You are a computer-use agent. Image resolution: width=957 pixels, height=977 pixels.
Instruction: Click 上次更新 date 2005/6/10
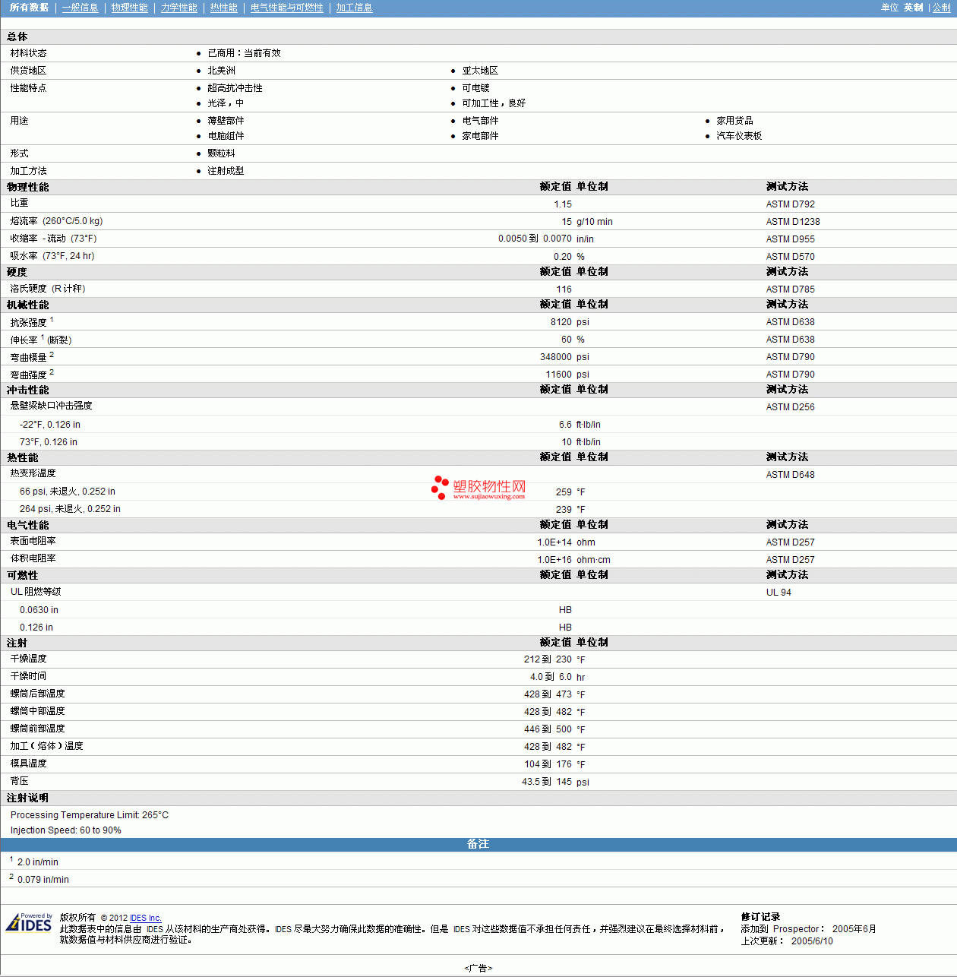click(812, 941)
